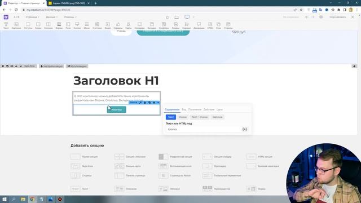Expand widget bar dropdown arrow
This screenshot has height=203, width=361.
(x=158, y=103)
